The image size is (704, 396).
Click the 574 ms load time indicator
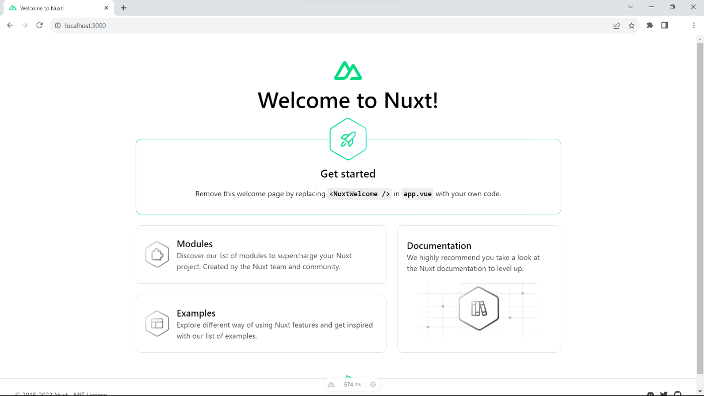point(352,384)
